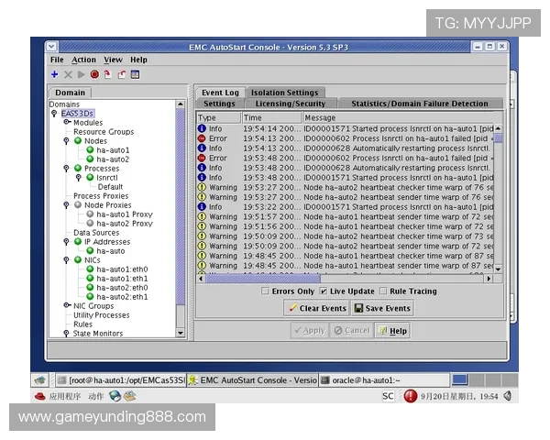Click green status icon beside Processes
This screenshot has width=550, height=440.
click(x=78, y=168)
